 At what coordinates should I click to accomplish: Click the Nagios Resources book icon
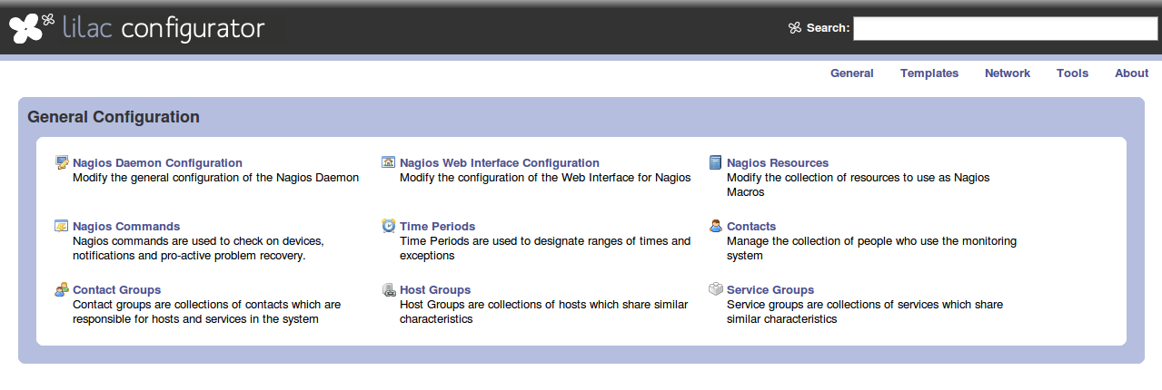[716, 162]
